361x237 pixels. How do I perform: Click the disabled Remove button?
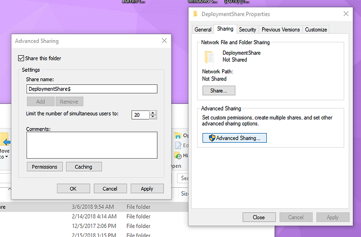[x=69, y=101]
